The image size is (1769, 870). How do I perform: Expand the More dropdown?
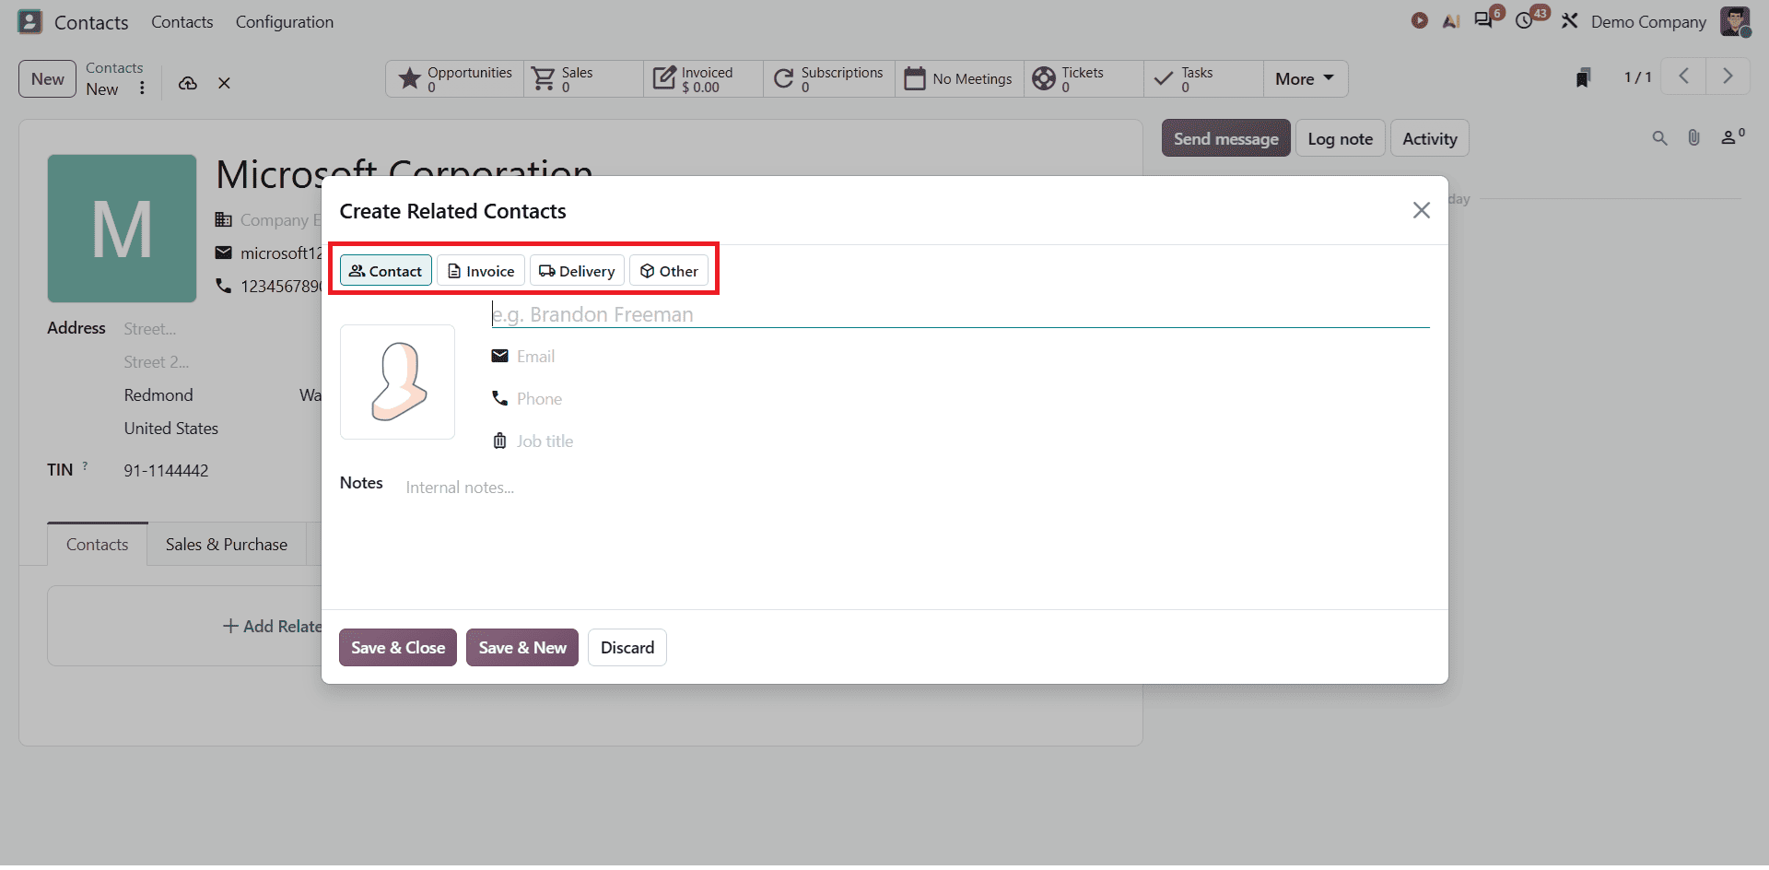pos(1305,79)
